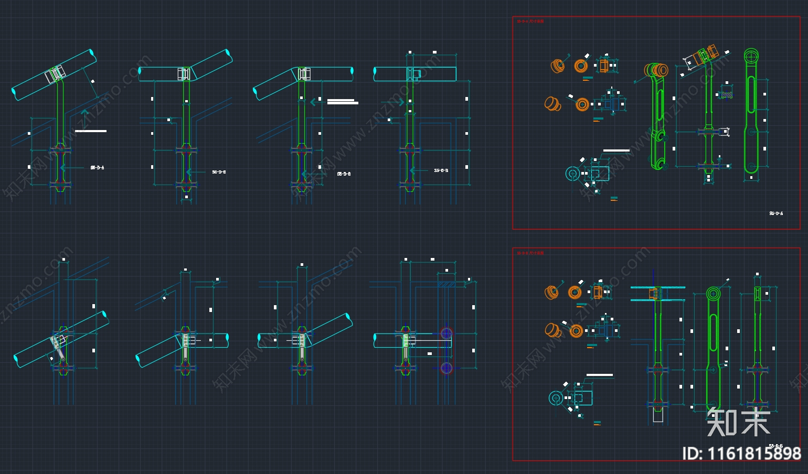This screenshot has width=808, height=474.
Task: Pick the white S5-D-A label inside the red S5-D-A frame
Action: (x=776, y=213)
